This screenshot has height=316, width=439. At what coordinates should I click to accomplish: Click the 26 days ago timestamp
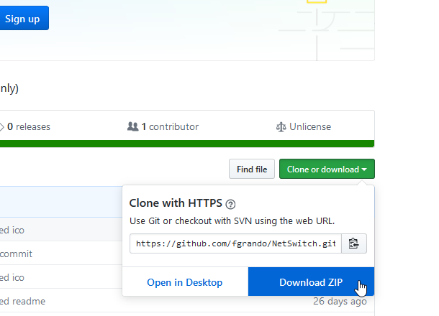click(340, 301)
